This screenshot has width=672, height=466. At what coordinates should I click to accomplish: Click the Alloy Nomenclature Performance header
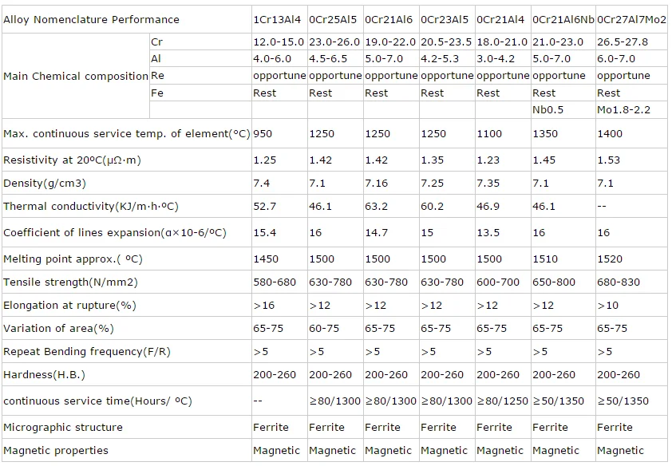[91, 20]
